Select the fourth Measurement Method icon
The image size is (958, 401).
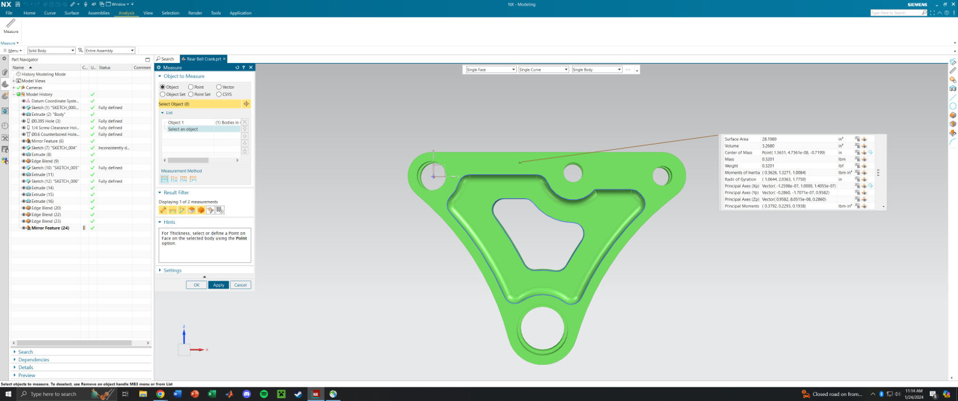(193, 179)
